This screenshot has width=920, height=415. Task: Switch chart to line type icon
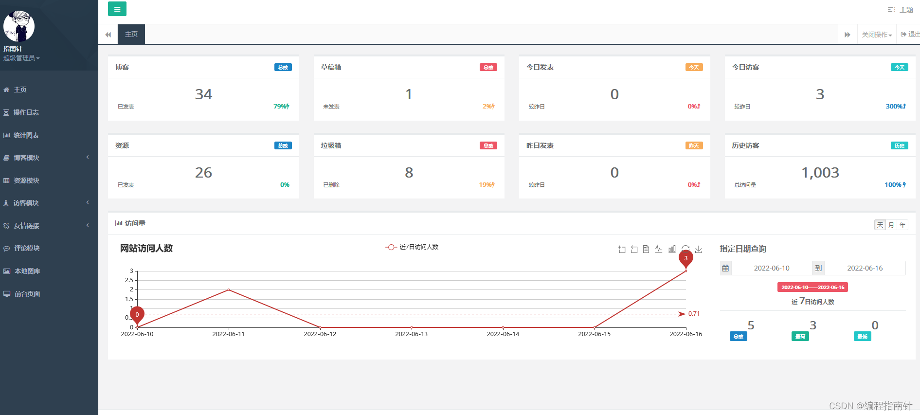(659, 249)
